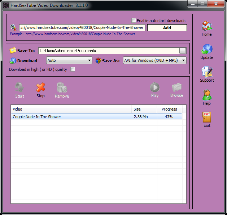Sort by the Size column header

pos(144,109)
